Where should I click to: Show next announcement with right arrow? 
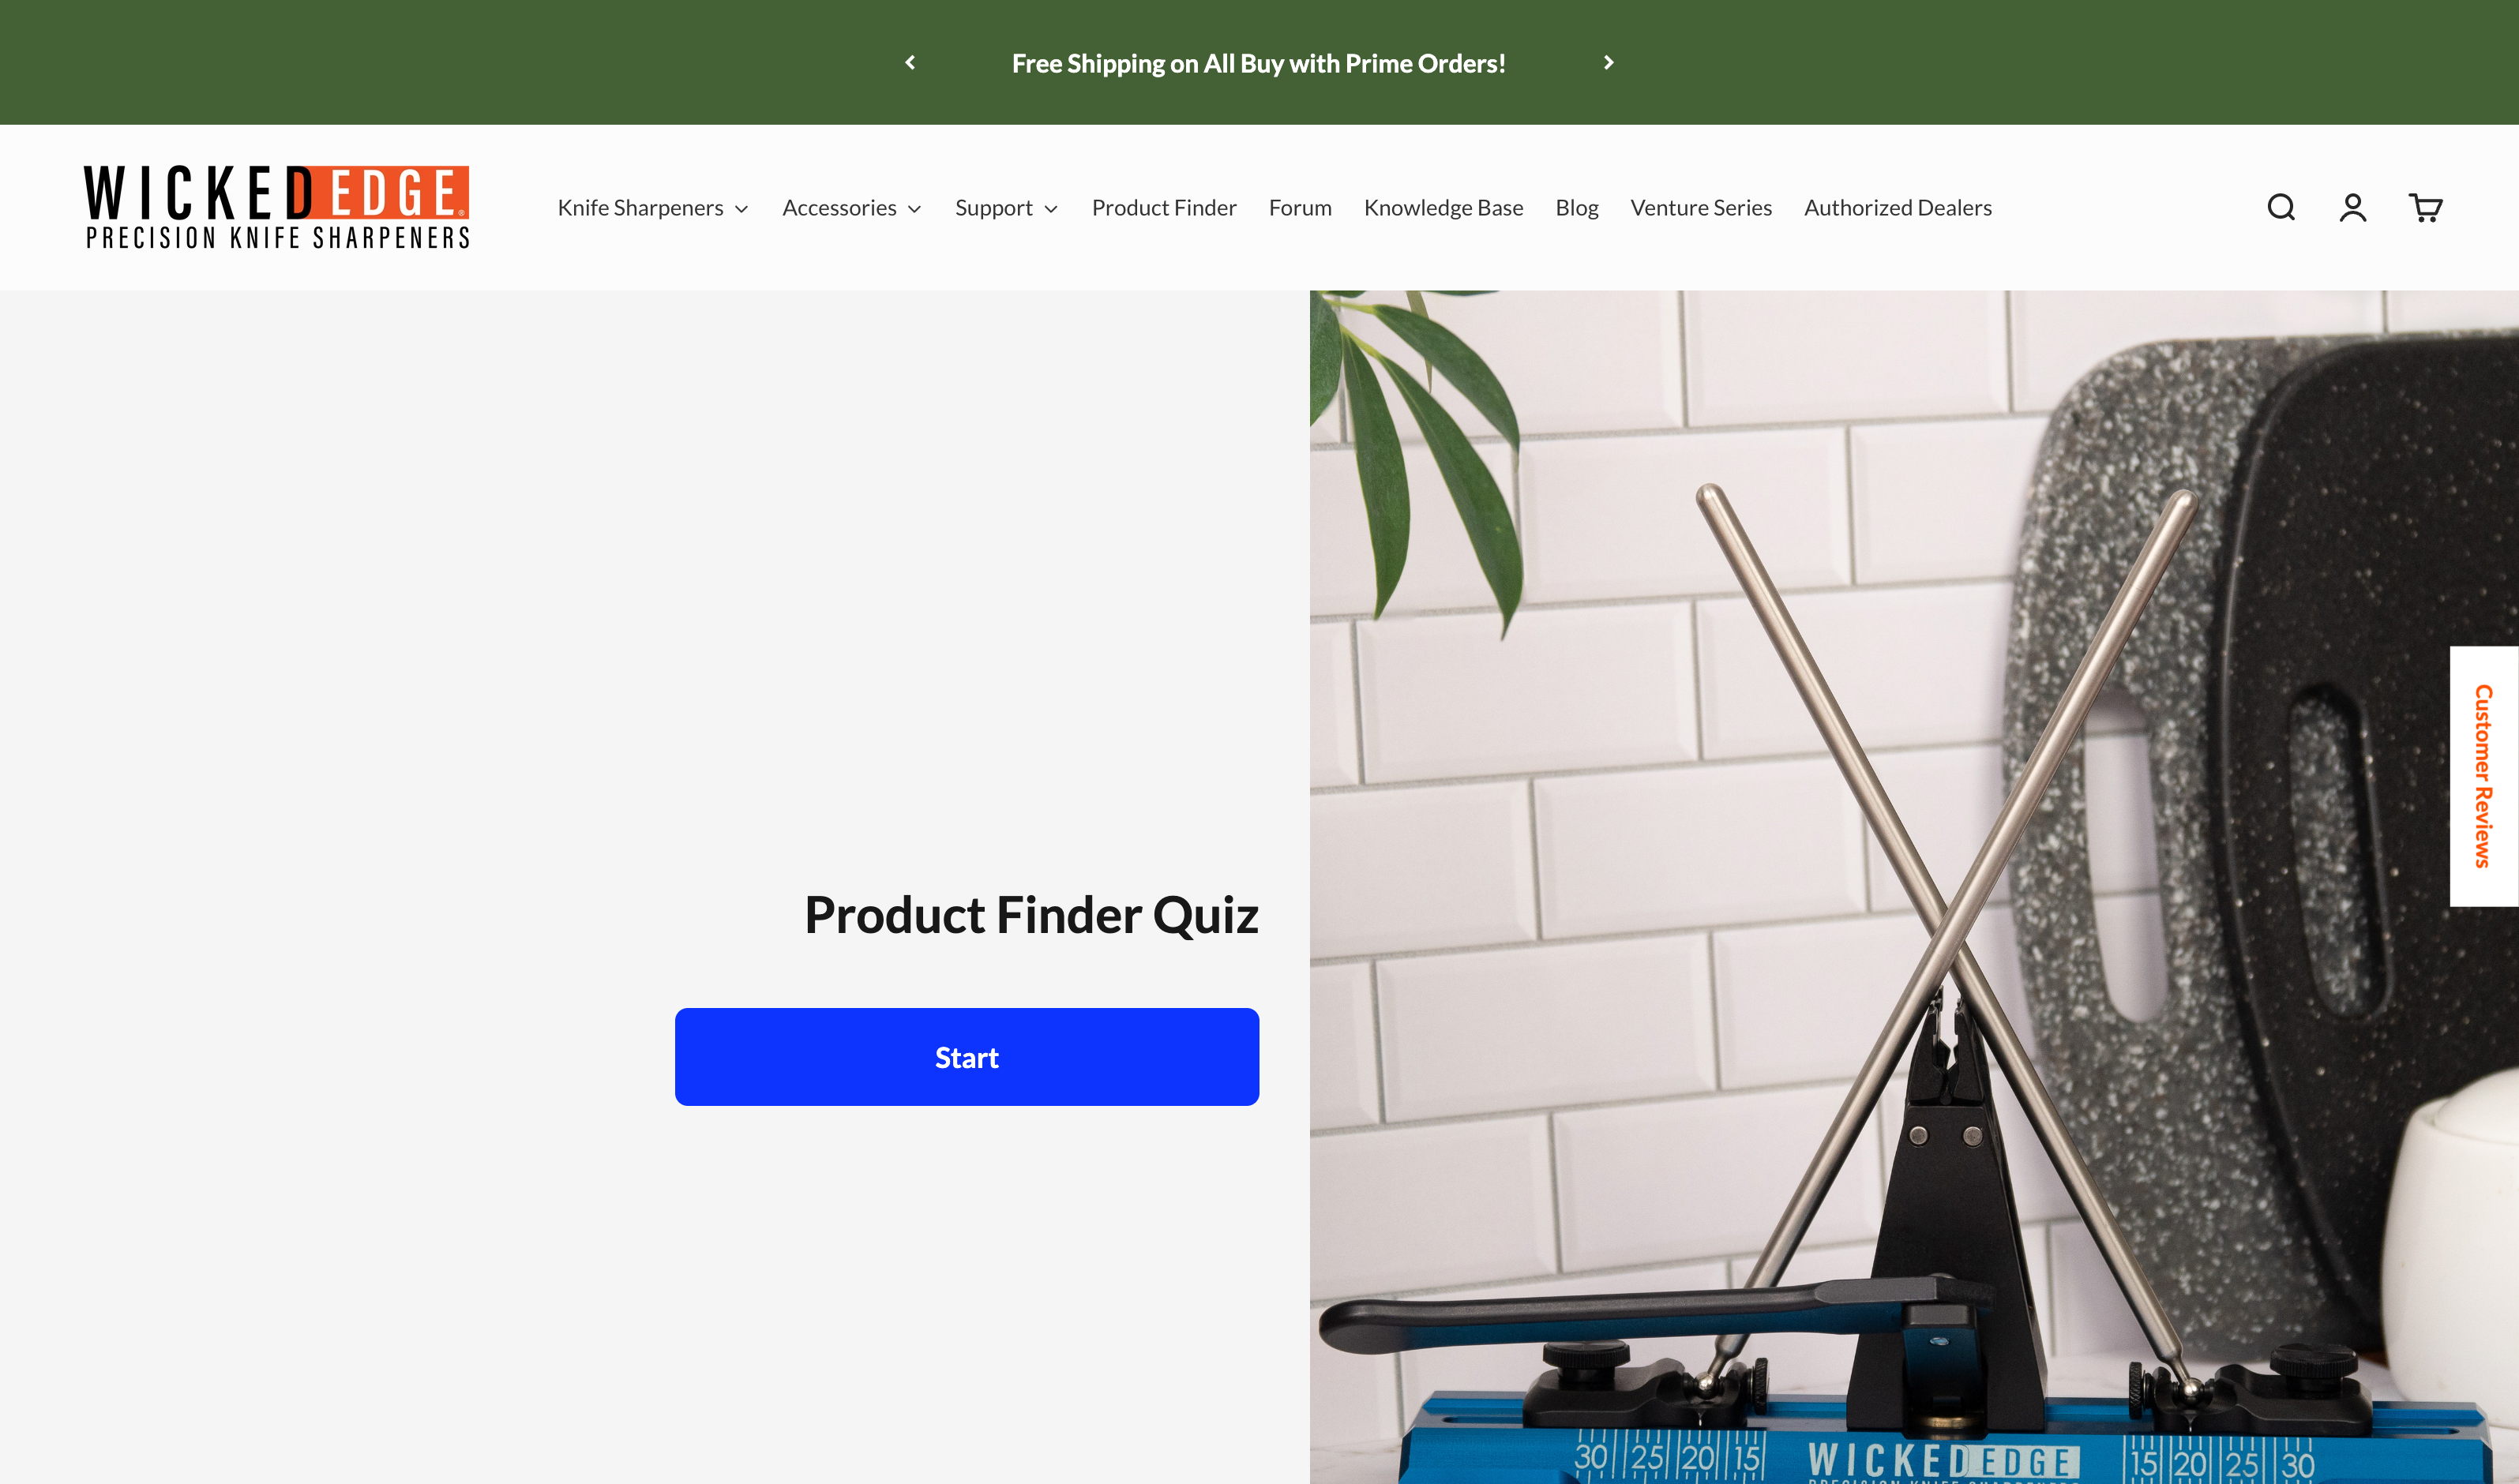click(1609, 62)
